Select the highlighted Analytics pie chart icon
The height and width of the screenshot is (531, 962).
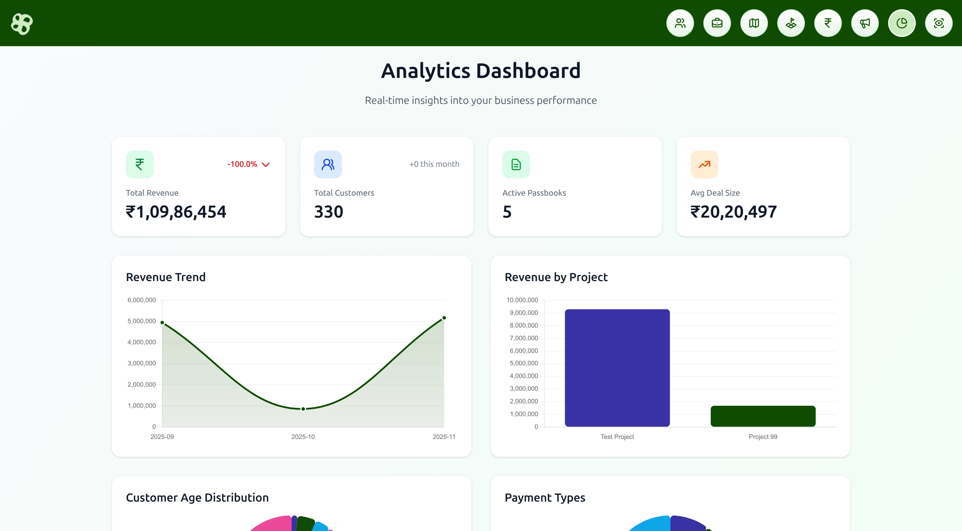coord(901,23)
